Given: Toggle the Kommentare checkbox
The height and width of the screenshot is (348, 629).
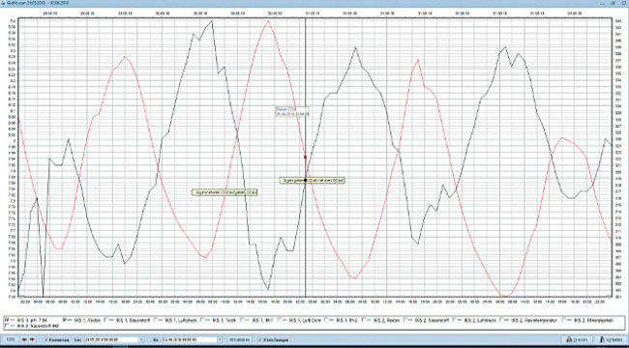Looking at the screenshot, I should pos(46,339).
